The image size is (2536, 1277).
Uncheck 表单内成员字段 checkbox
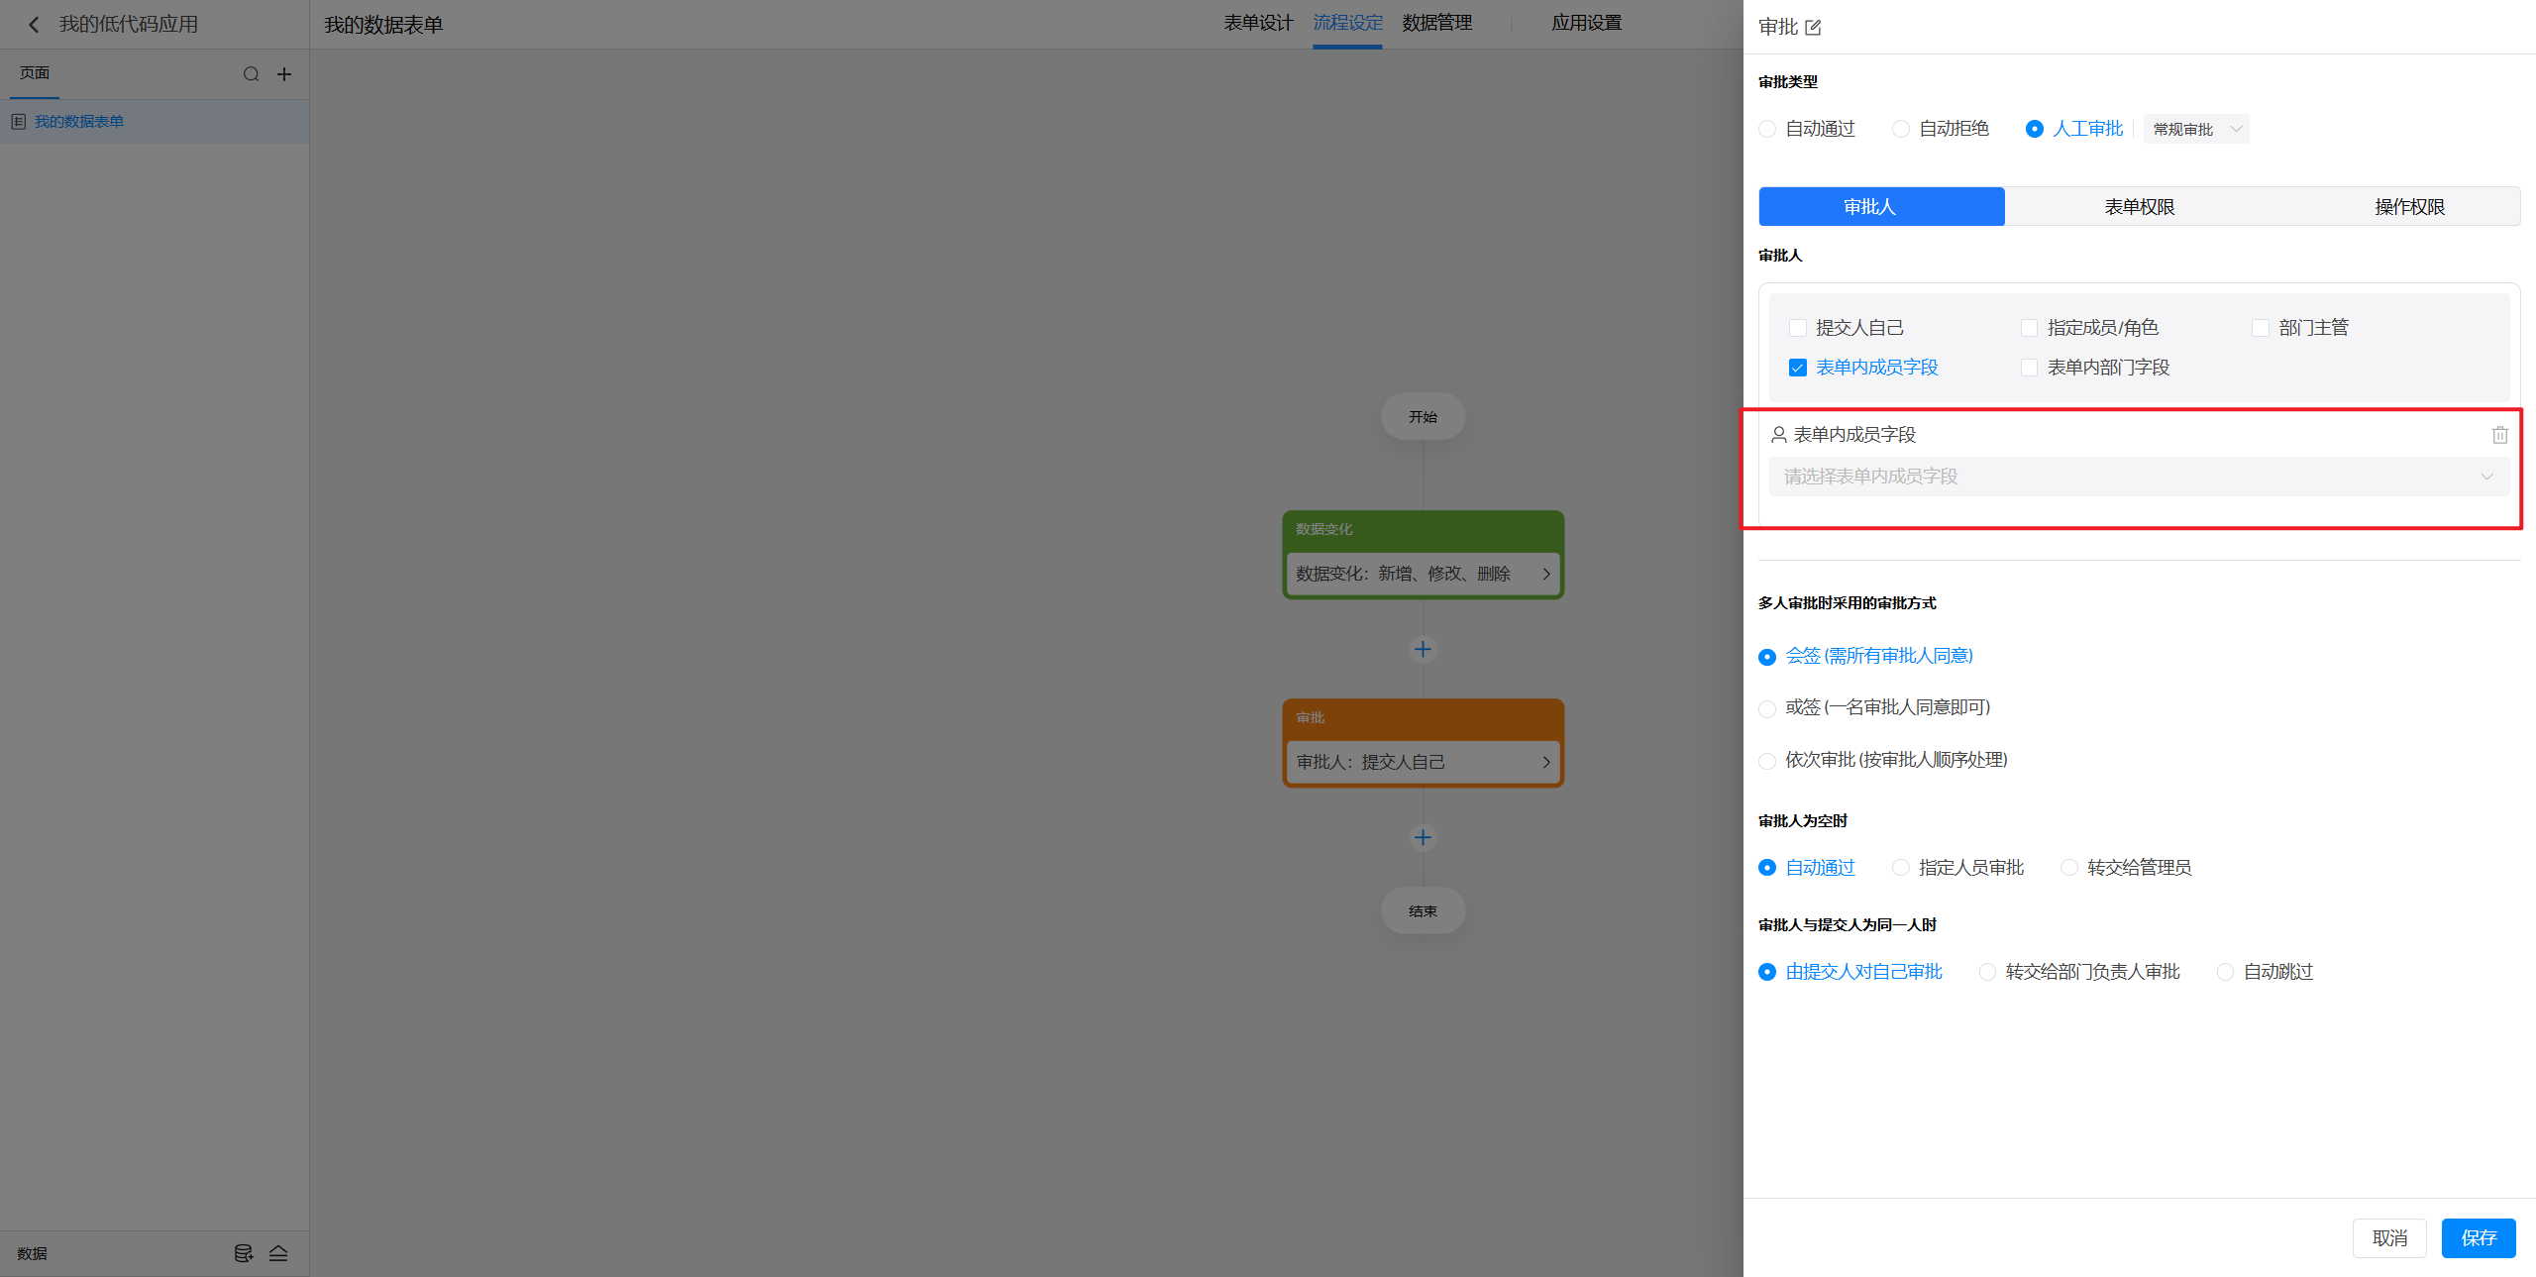tap(1797, 368)
